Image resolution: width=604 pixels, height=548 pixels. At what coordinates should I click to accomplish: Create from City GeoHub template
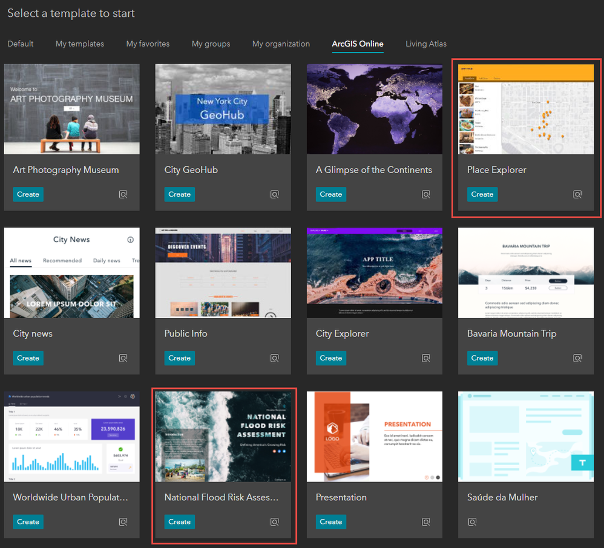[x=180, y=195]
